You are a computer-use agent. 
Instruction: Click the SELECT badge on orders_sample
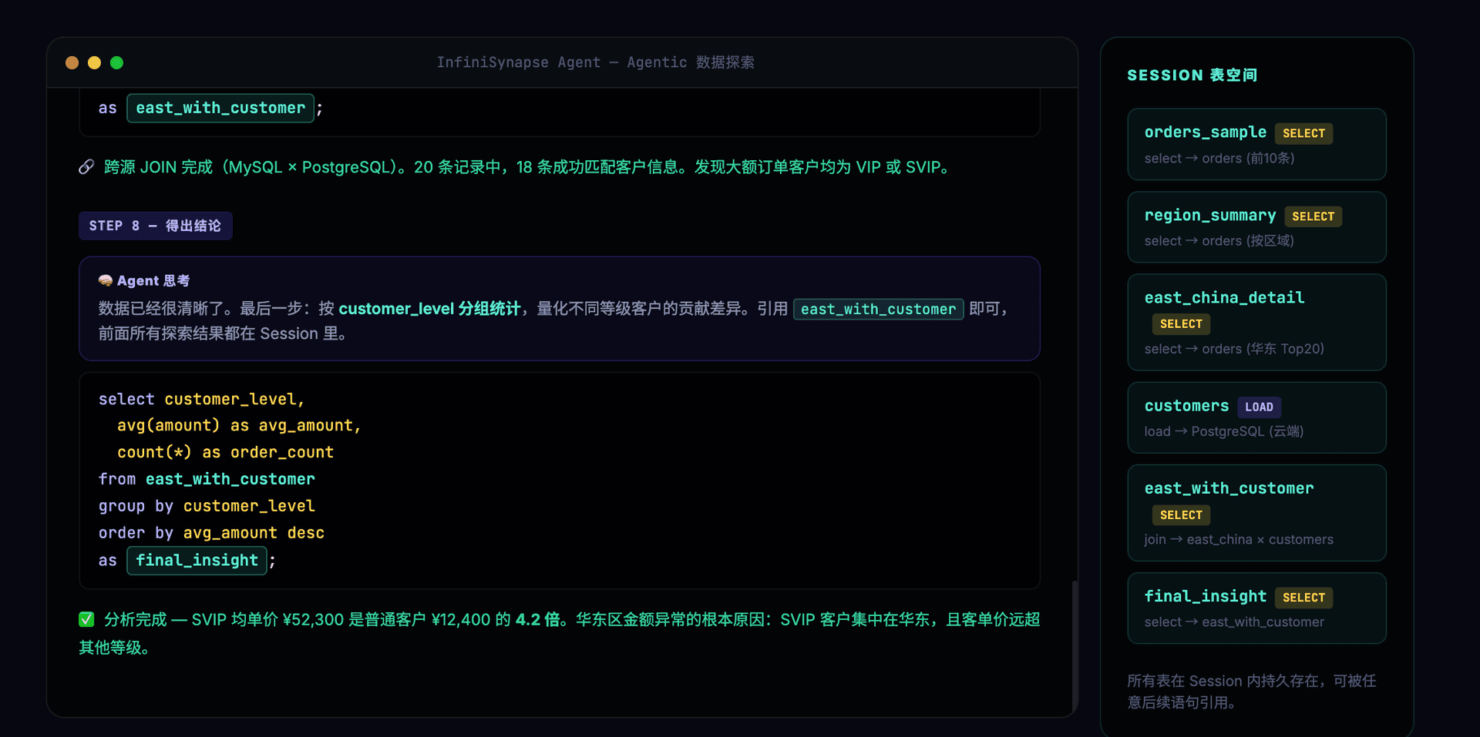tap(1303, 133)
